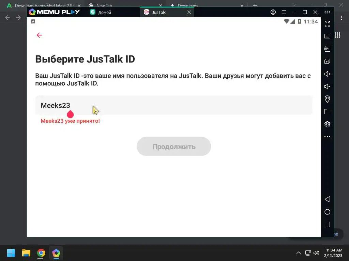The width and height of the screenshot is (349, 261).
Task: Click the Android battery status icon
Action: (x=300, y=21)
